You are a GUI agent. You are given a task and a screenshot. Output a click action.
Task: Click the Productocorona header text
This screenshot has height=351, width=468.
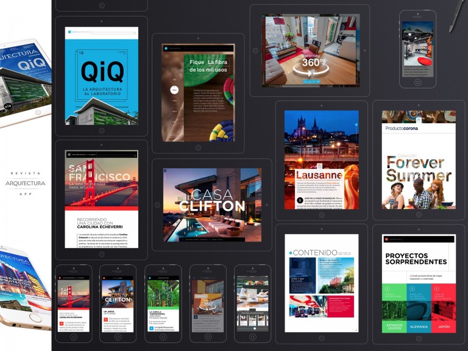402,129
